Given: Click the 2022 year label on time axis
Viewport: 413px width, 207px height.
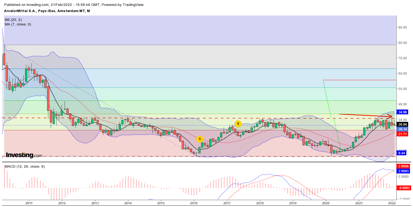Looking at the screenshot, I should tap(392, 203).
